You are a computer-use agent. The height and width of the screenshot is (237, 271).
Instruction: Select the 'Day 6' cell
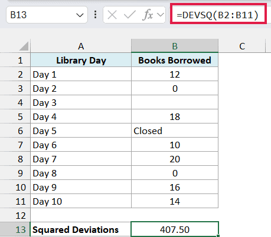(x=81, y=145)
